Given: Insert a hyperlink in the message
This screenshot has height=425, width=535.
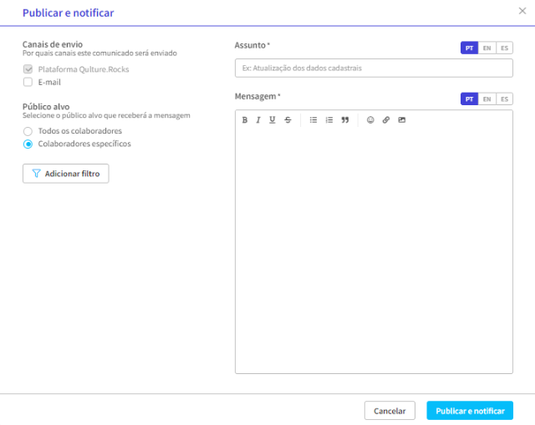Looking at the screenshot, I should tap(385, 120).
